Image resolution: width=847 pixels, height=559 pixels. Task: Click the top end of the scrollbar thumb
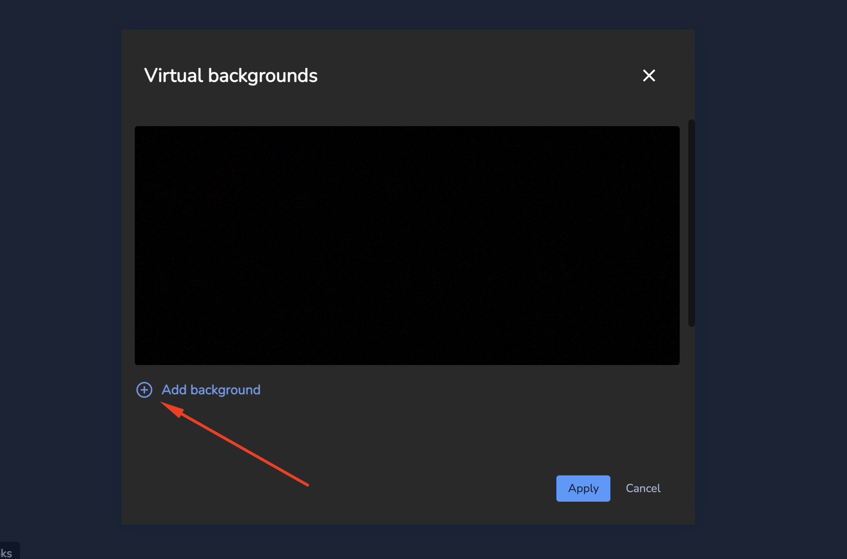[691, 124]
